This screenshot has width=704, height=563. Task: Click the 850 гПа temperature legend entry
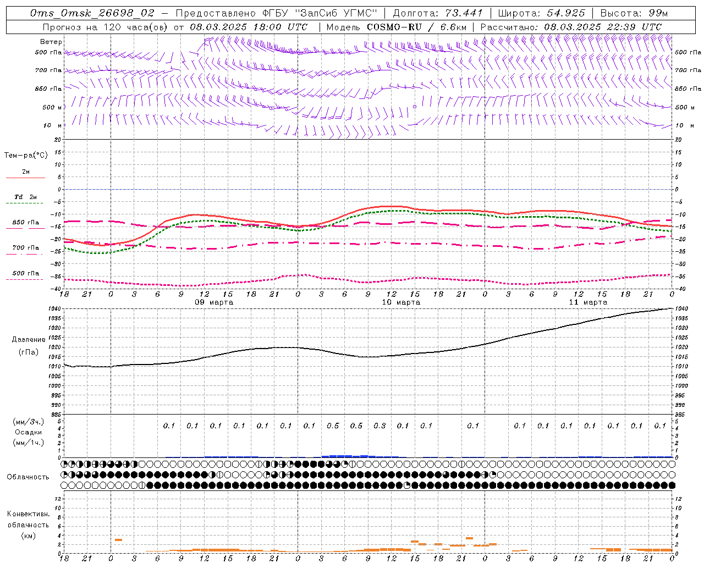point(25,223)
